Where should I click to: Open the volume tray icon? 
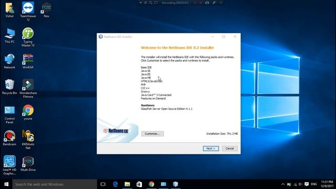[300, 184]
